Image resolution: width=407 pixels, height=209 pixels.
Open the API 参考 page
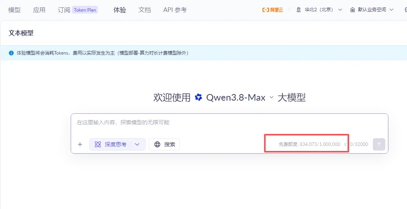(175, 10)
